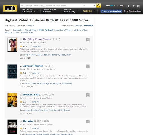Screen dimensions: 143x135
Task: Click vote count 25,254
Action: tap(28, 58)
